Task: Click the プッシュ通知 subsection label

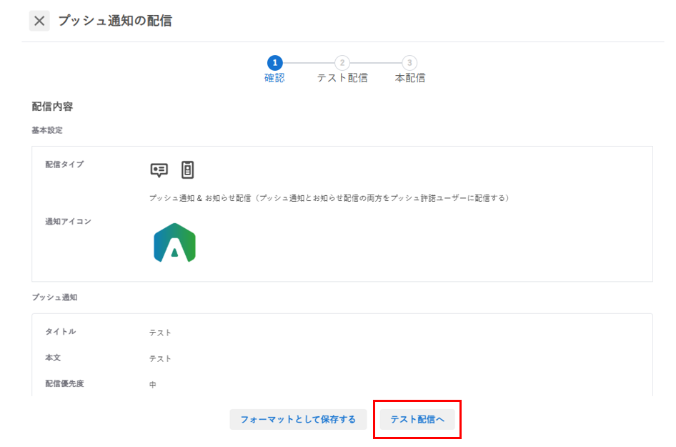Action: pos(55,298)
